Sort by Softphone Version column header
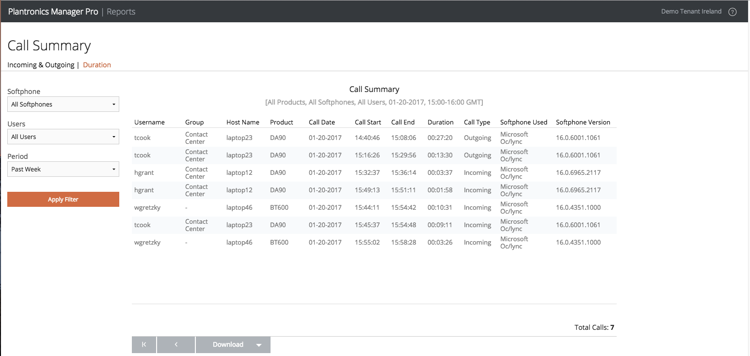Screen dimensions: 750x356 [x=583, y=122]
